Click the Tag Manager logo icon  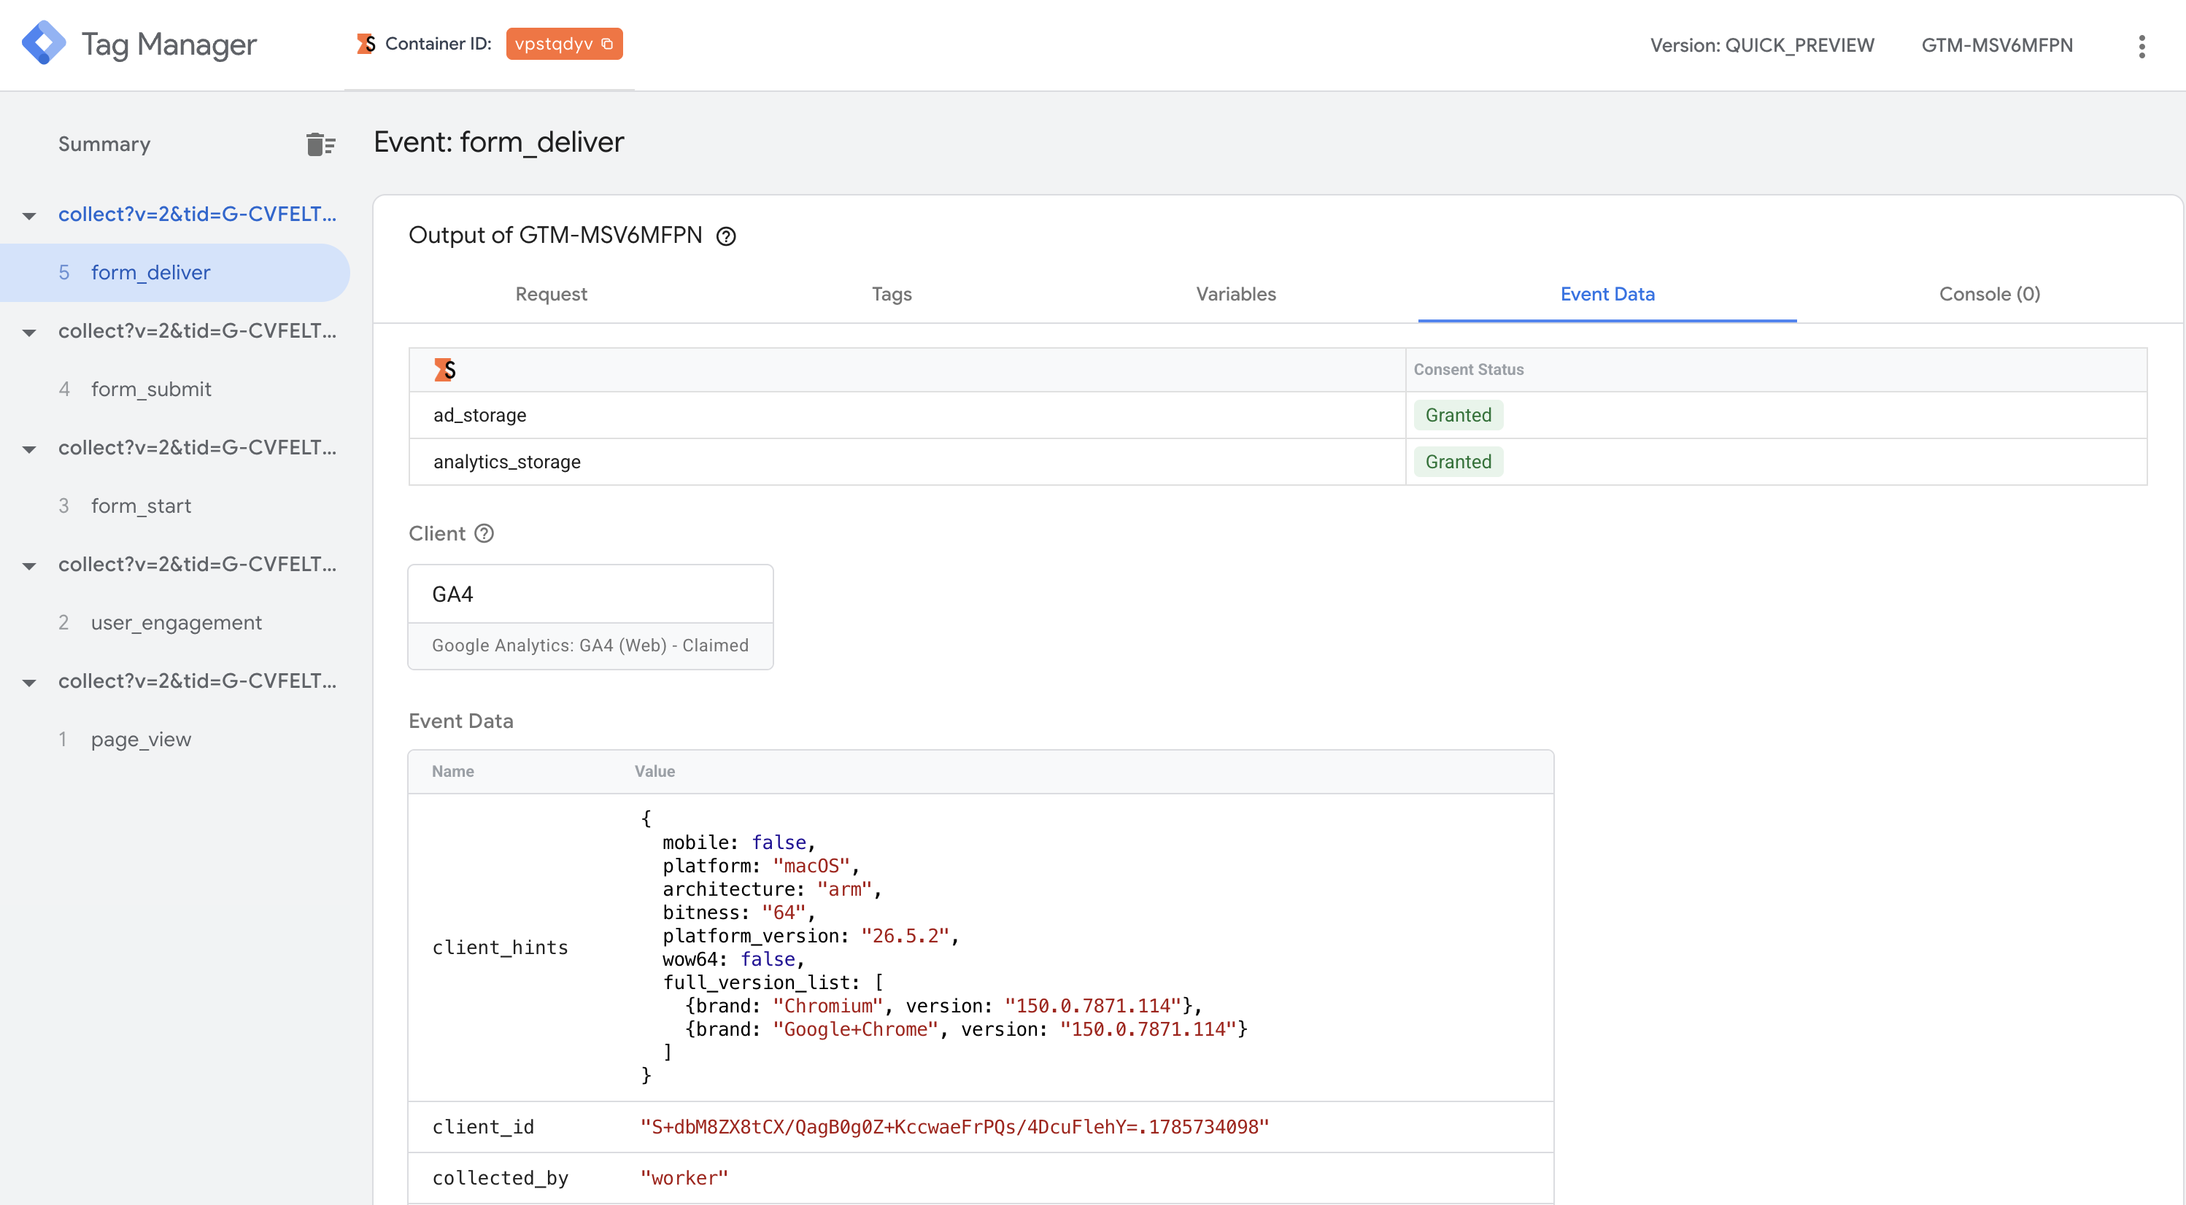tap(43, 43)
